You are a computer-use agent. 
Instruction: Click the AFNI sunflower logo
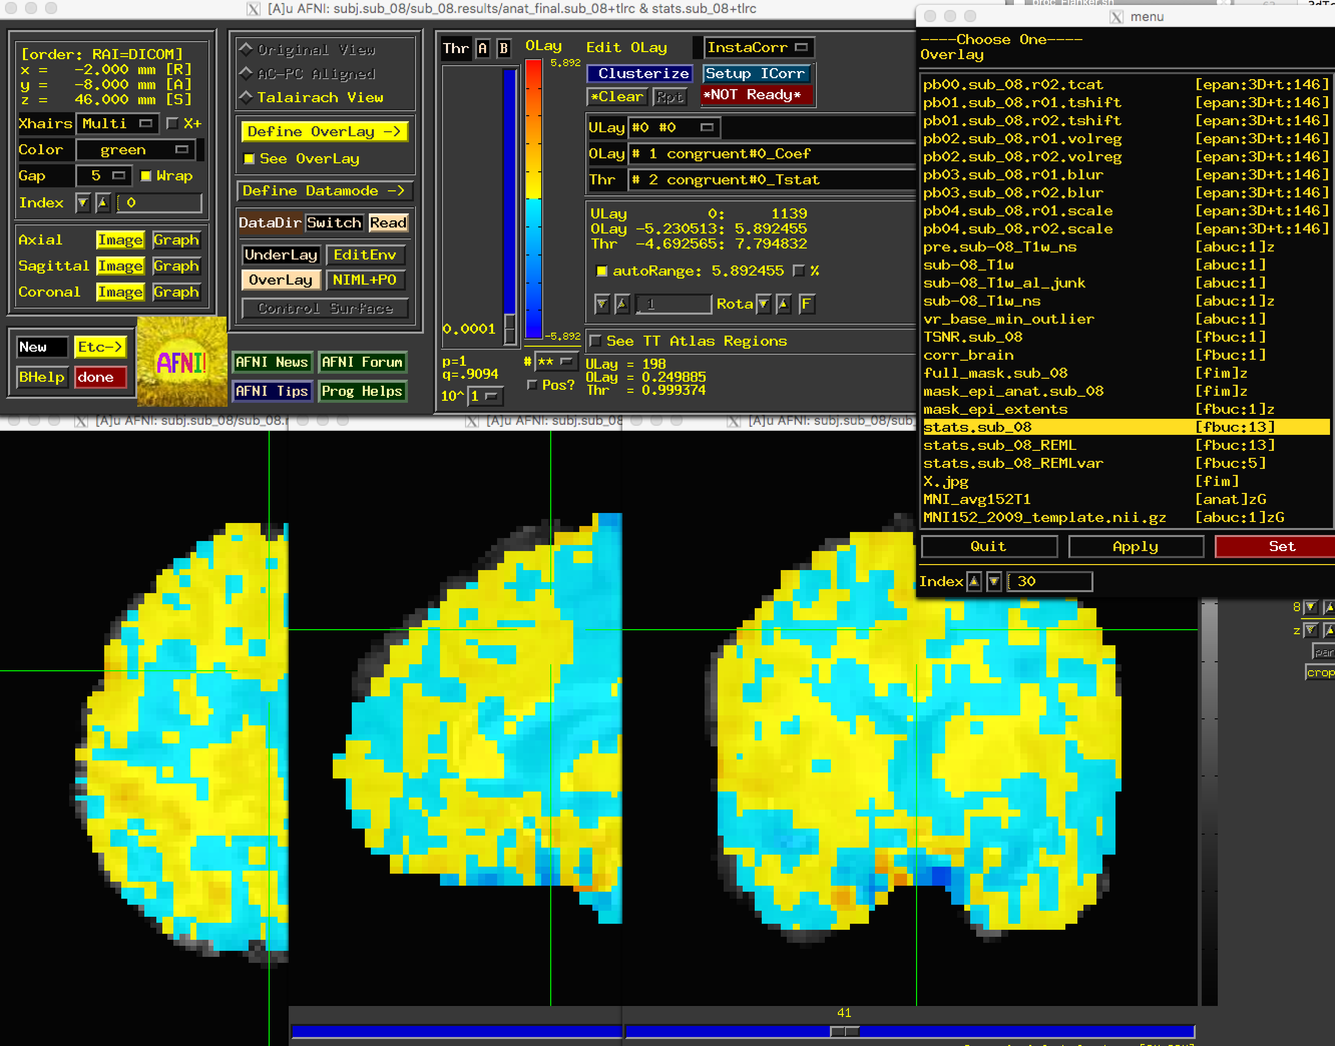182,361
